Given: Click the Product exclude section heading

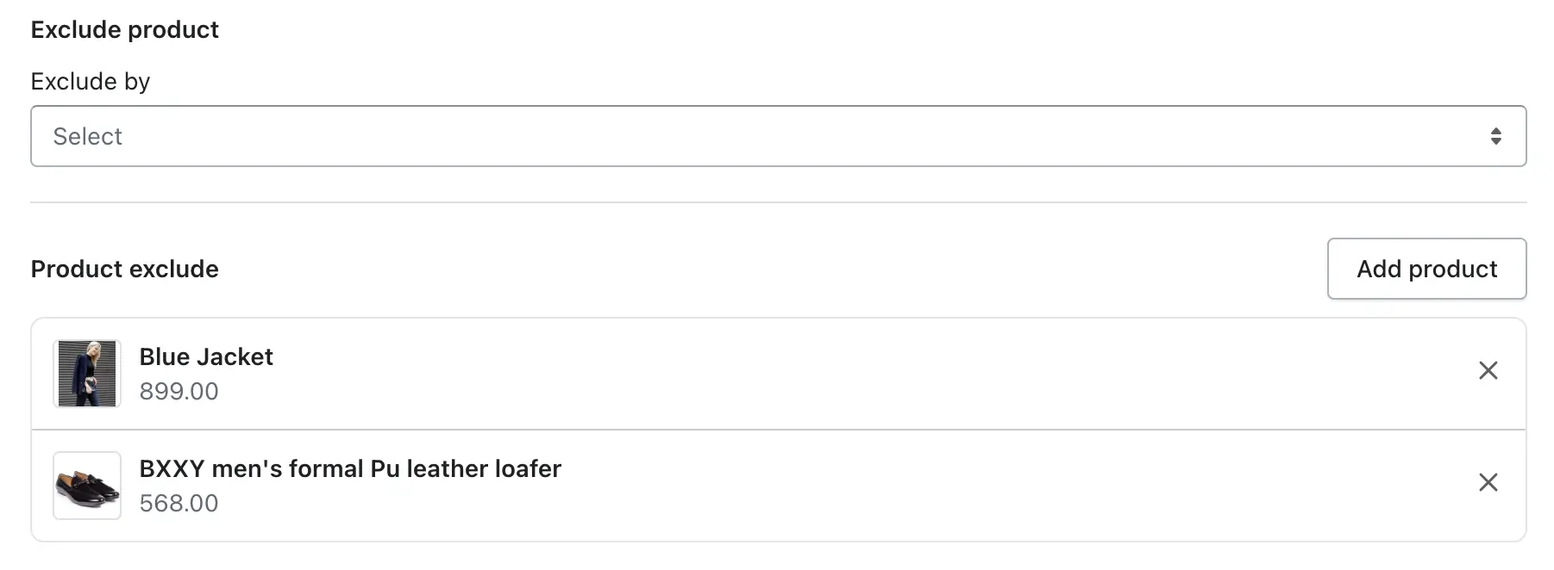Looking at the screenshot, I should tap(125, 269).
